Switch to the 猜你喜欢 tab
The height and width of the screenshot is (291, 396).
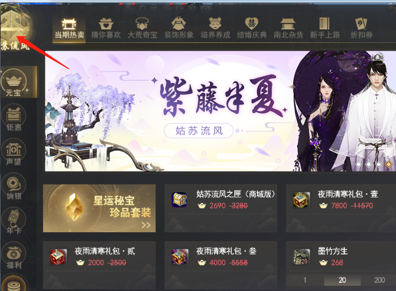[x=106, y=28]
